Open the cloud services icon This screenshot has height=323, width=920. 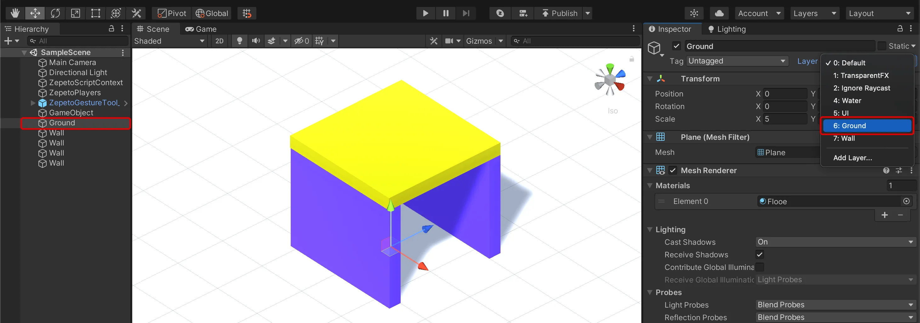[x=719, y=13]
